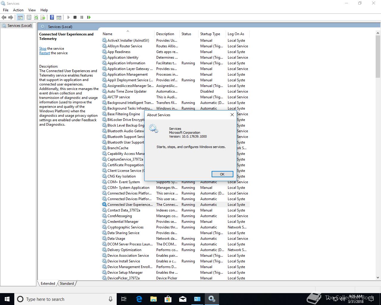Click the gear icon beside ActiveX Installer (AxInstSV)

click(104, 40)
